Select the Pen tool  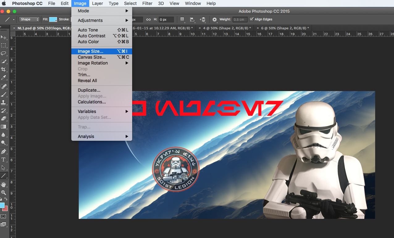point(4,152)
